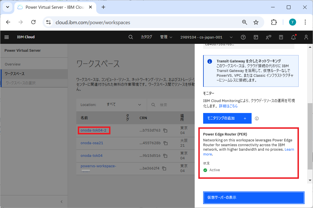Image resolution: width=313 pixels, height=208 pixels.
Task: Copy CRN ending 4557628b
Action: click(x=165, y=143)
